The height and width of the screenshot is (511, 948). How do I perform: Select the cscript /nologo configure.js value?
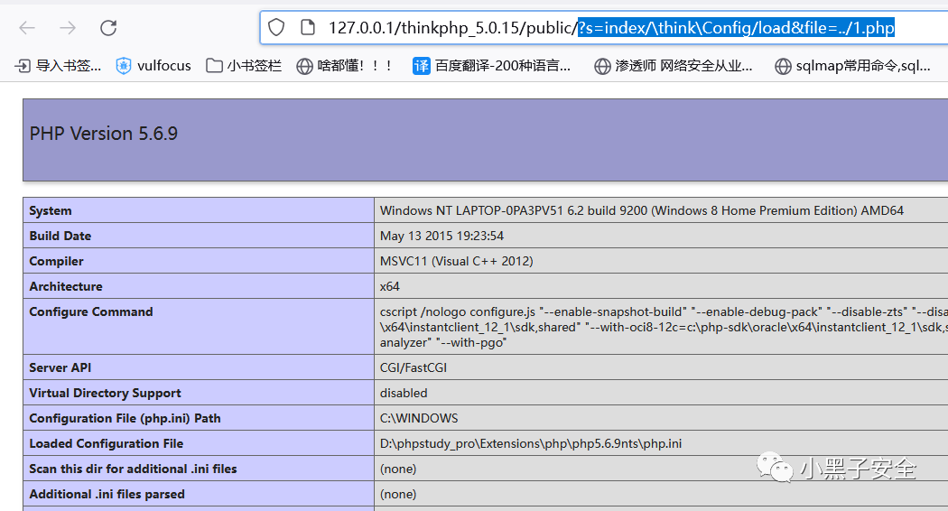pos(664,327)
